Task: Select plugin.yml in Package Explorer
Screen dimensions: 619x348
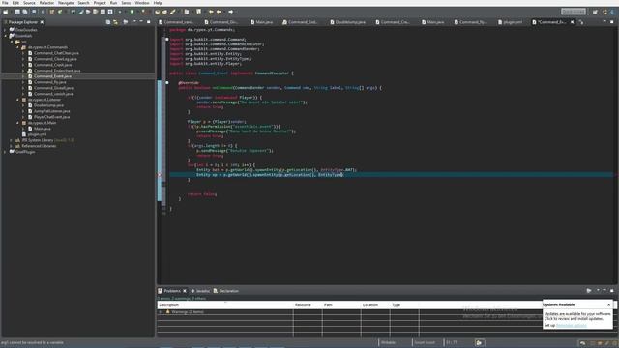Action: [x=37, y=134]
